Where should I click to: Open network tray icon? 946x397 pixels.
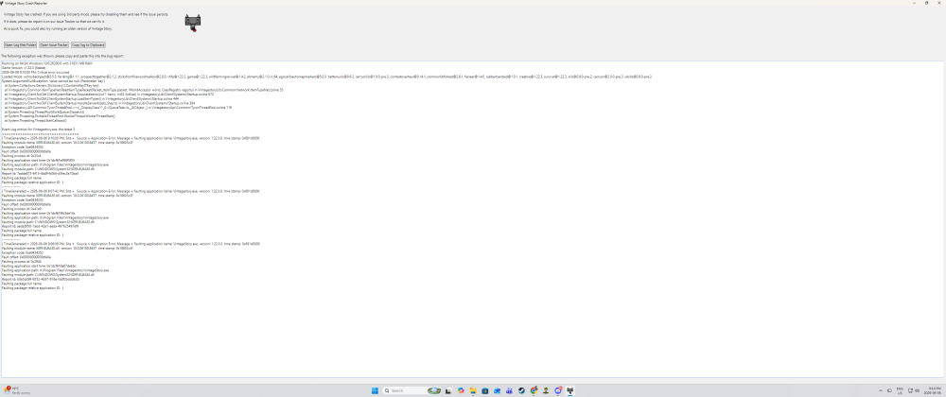[910, 390]
